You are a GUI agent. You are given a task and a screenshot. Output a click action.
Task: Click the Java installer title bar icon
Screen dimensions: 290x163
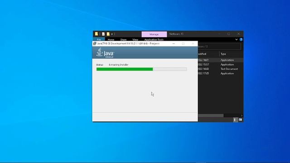pyautogui.click(x=95, y=43)
